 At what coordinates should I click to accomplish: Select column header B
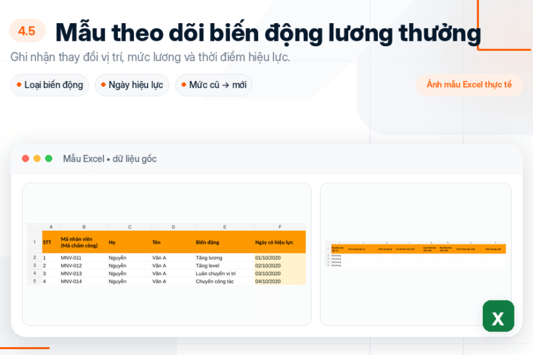pos(84,227)
